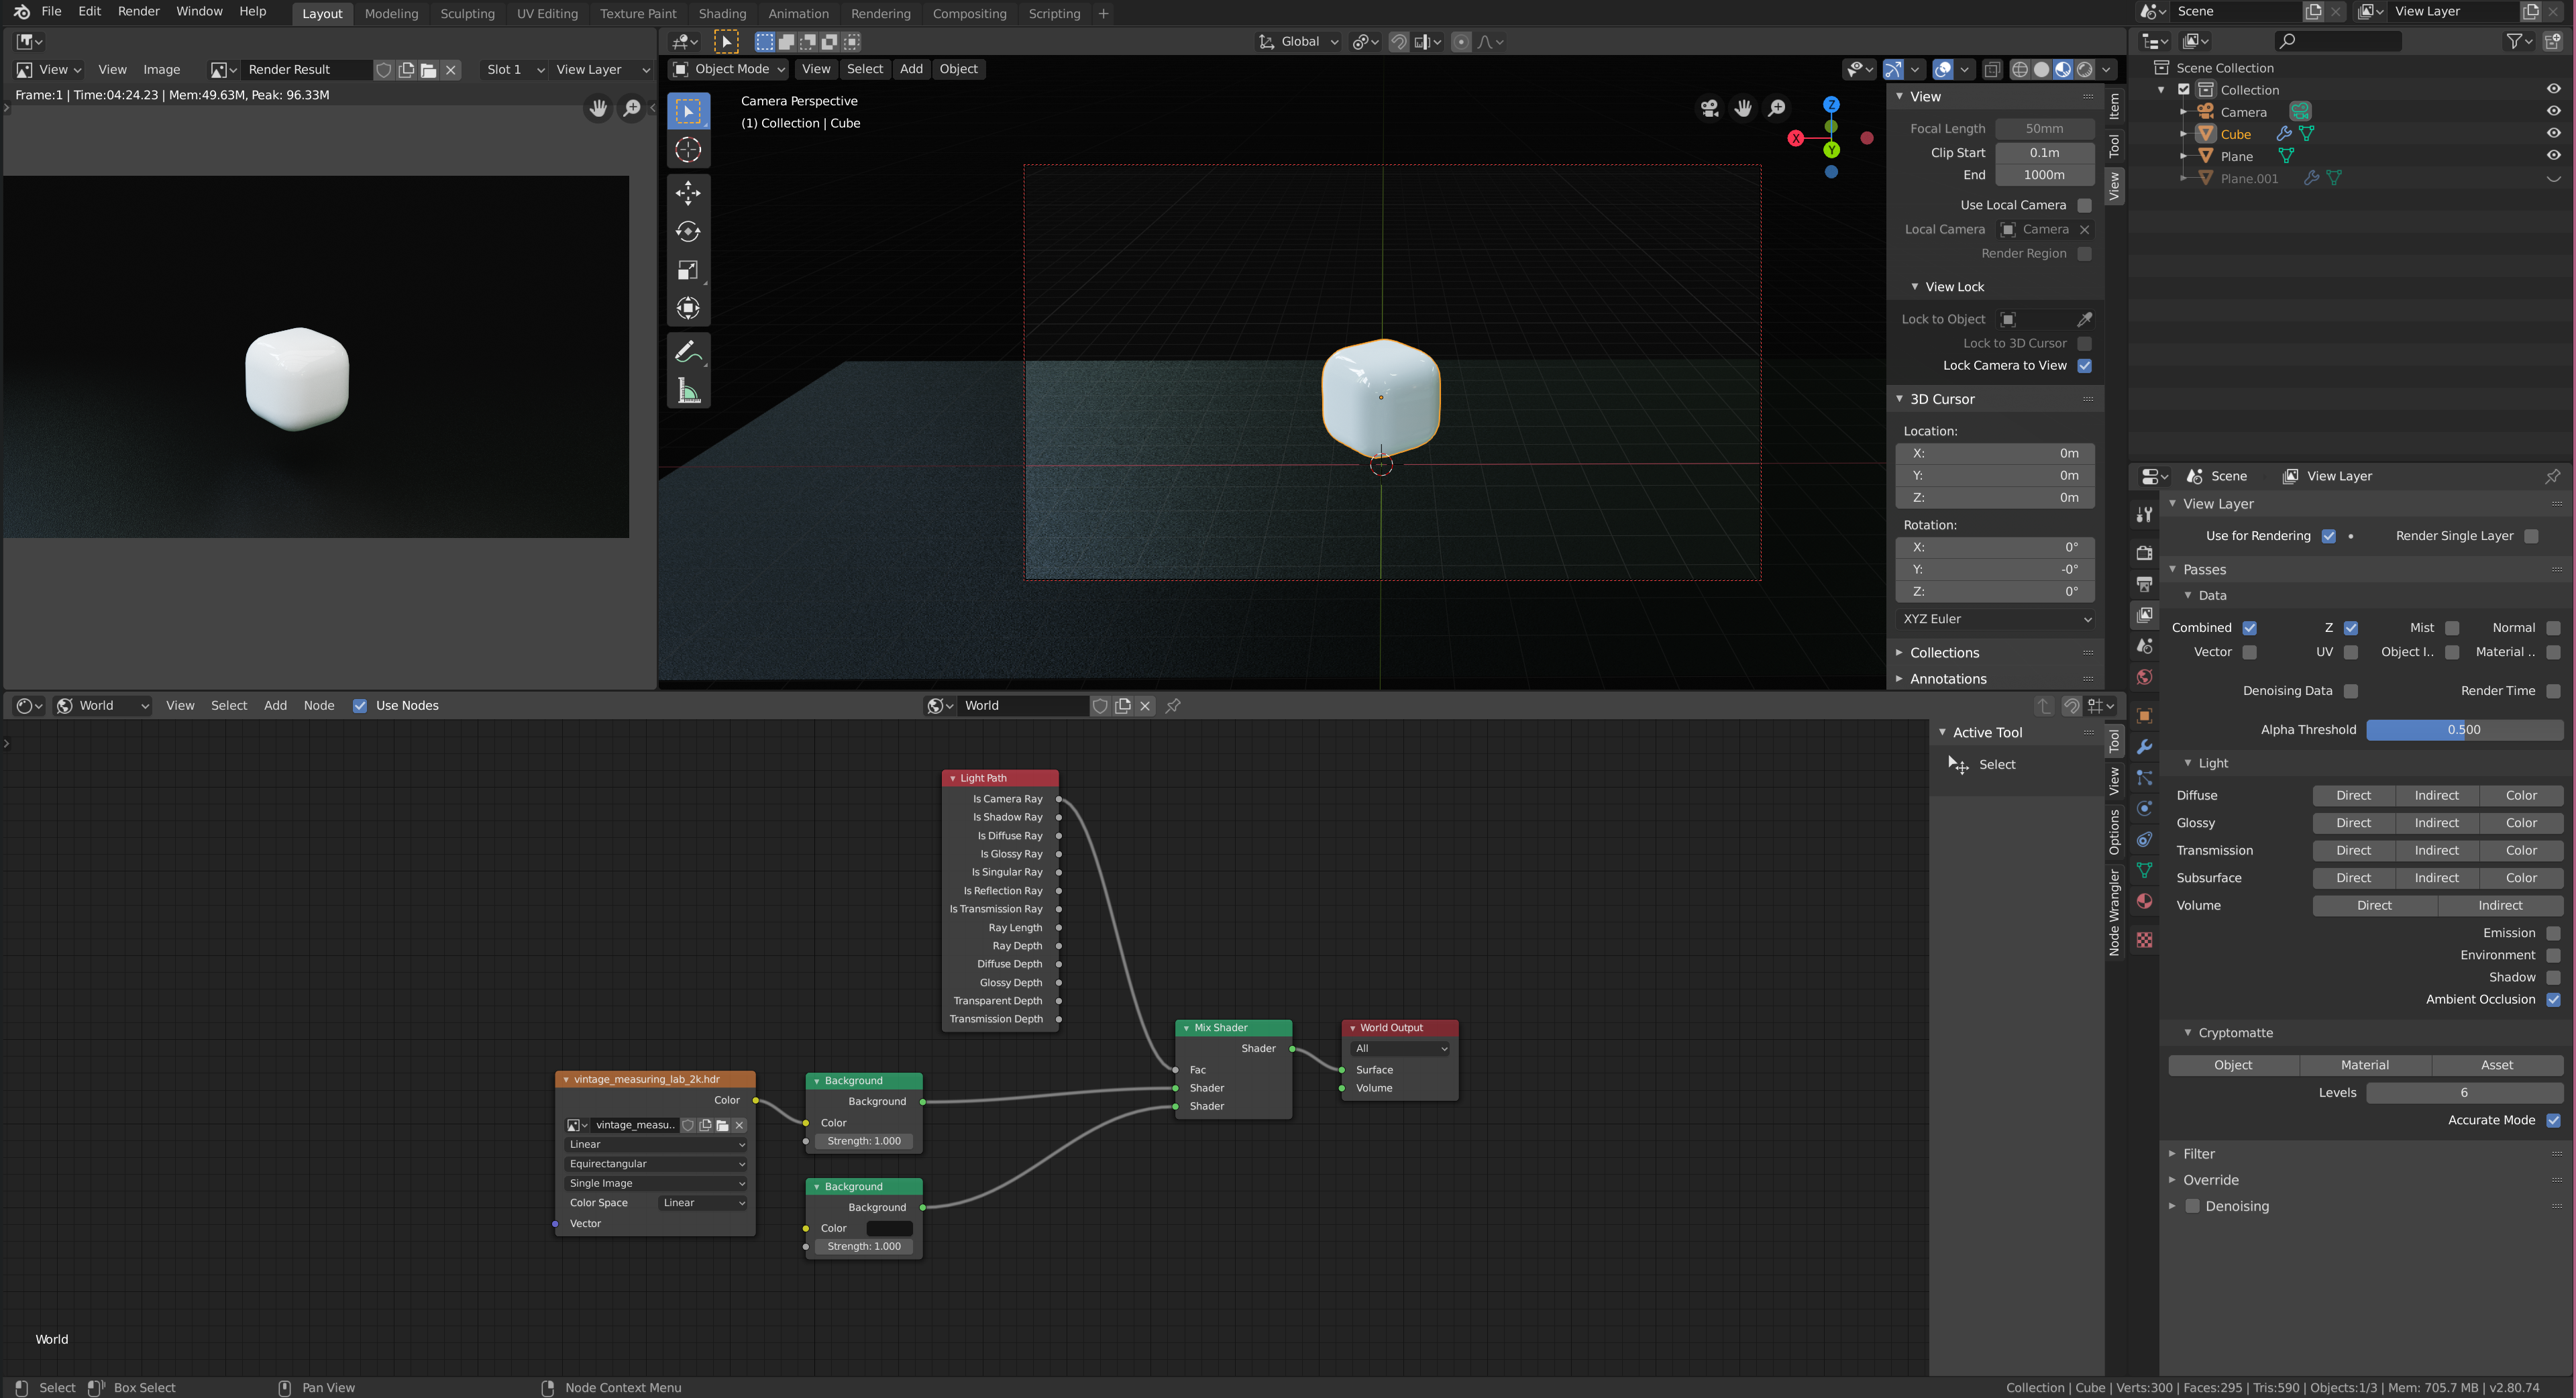The width and height of the screenshot is (2576, 1398).
Task: Open the XYZ Euler rotation dropdown
Action: click(1996, 619)
